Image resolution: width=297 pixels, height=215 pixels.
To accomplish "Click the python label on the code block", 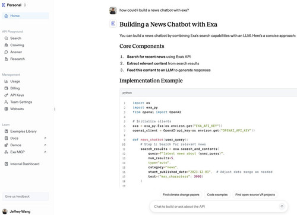I will (x=127, y=93).
